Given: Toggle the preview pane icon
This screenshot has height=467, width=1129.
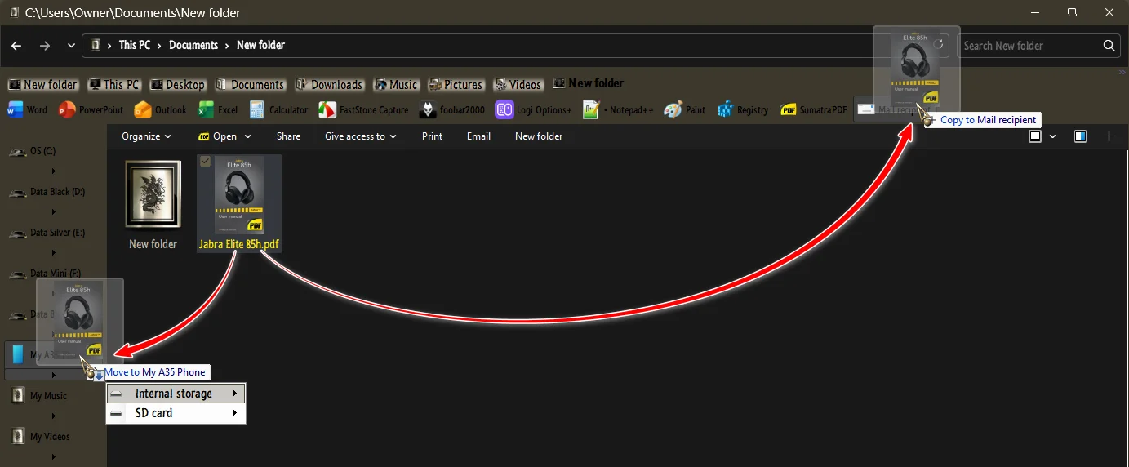Looking at the screenshot, I should (1080, 136).
